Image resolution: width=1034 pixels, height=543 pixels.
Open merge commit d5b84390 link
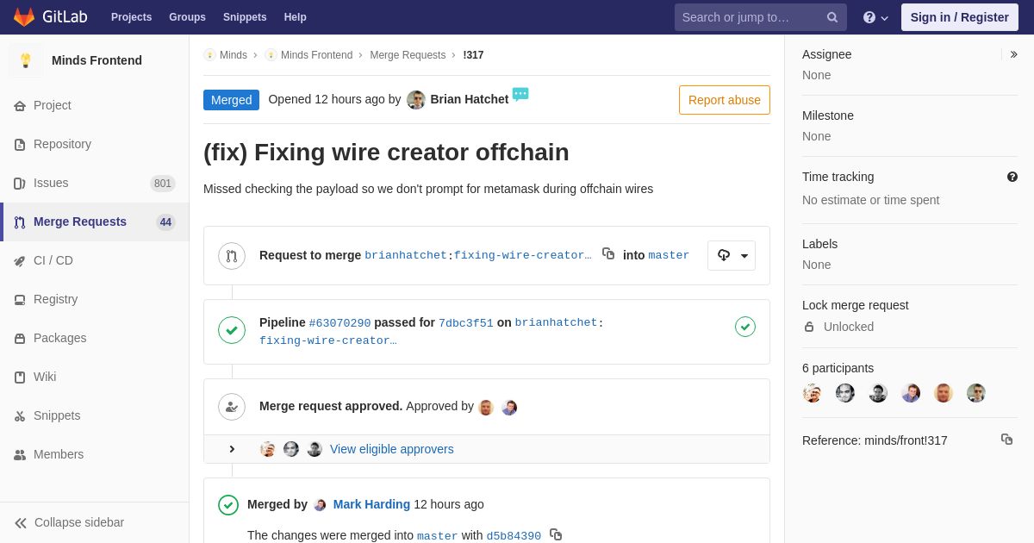[514, 536]
